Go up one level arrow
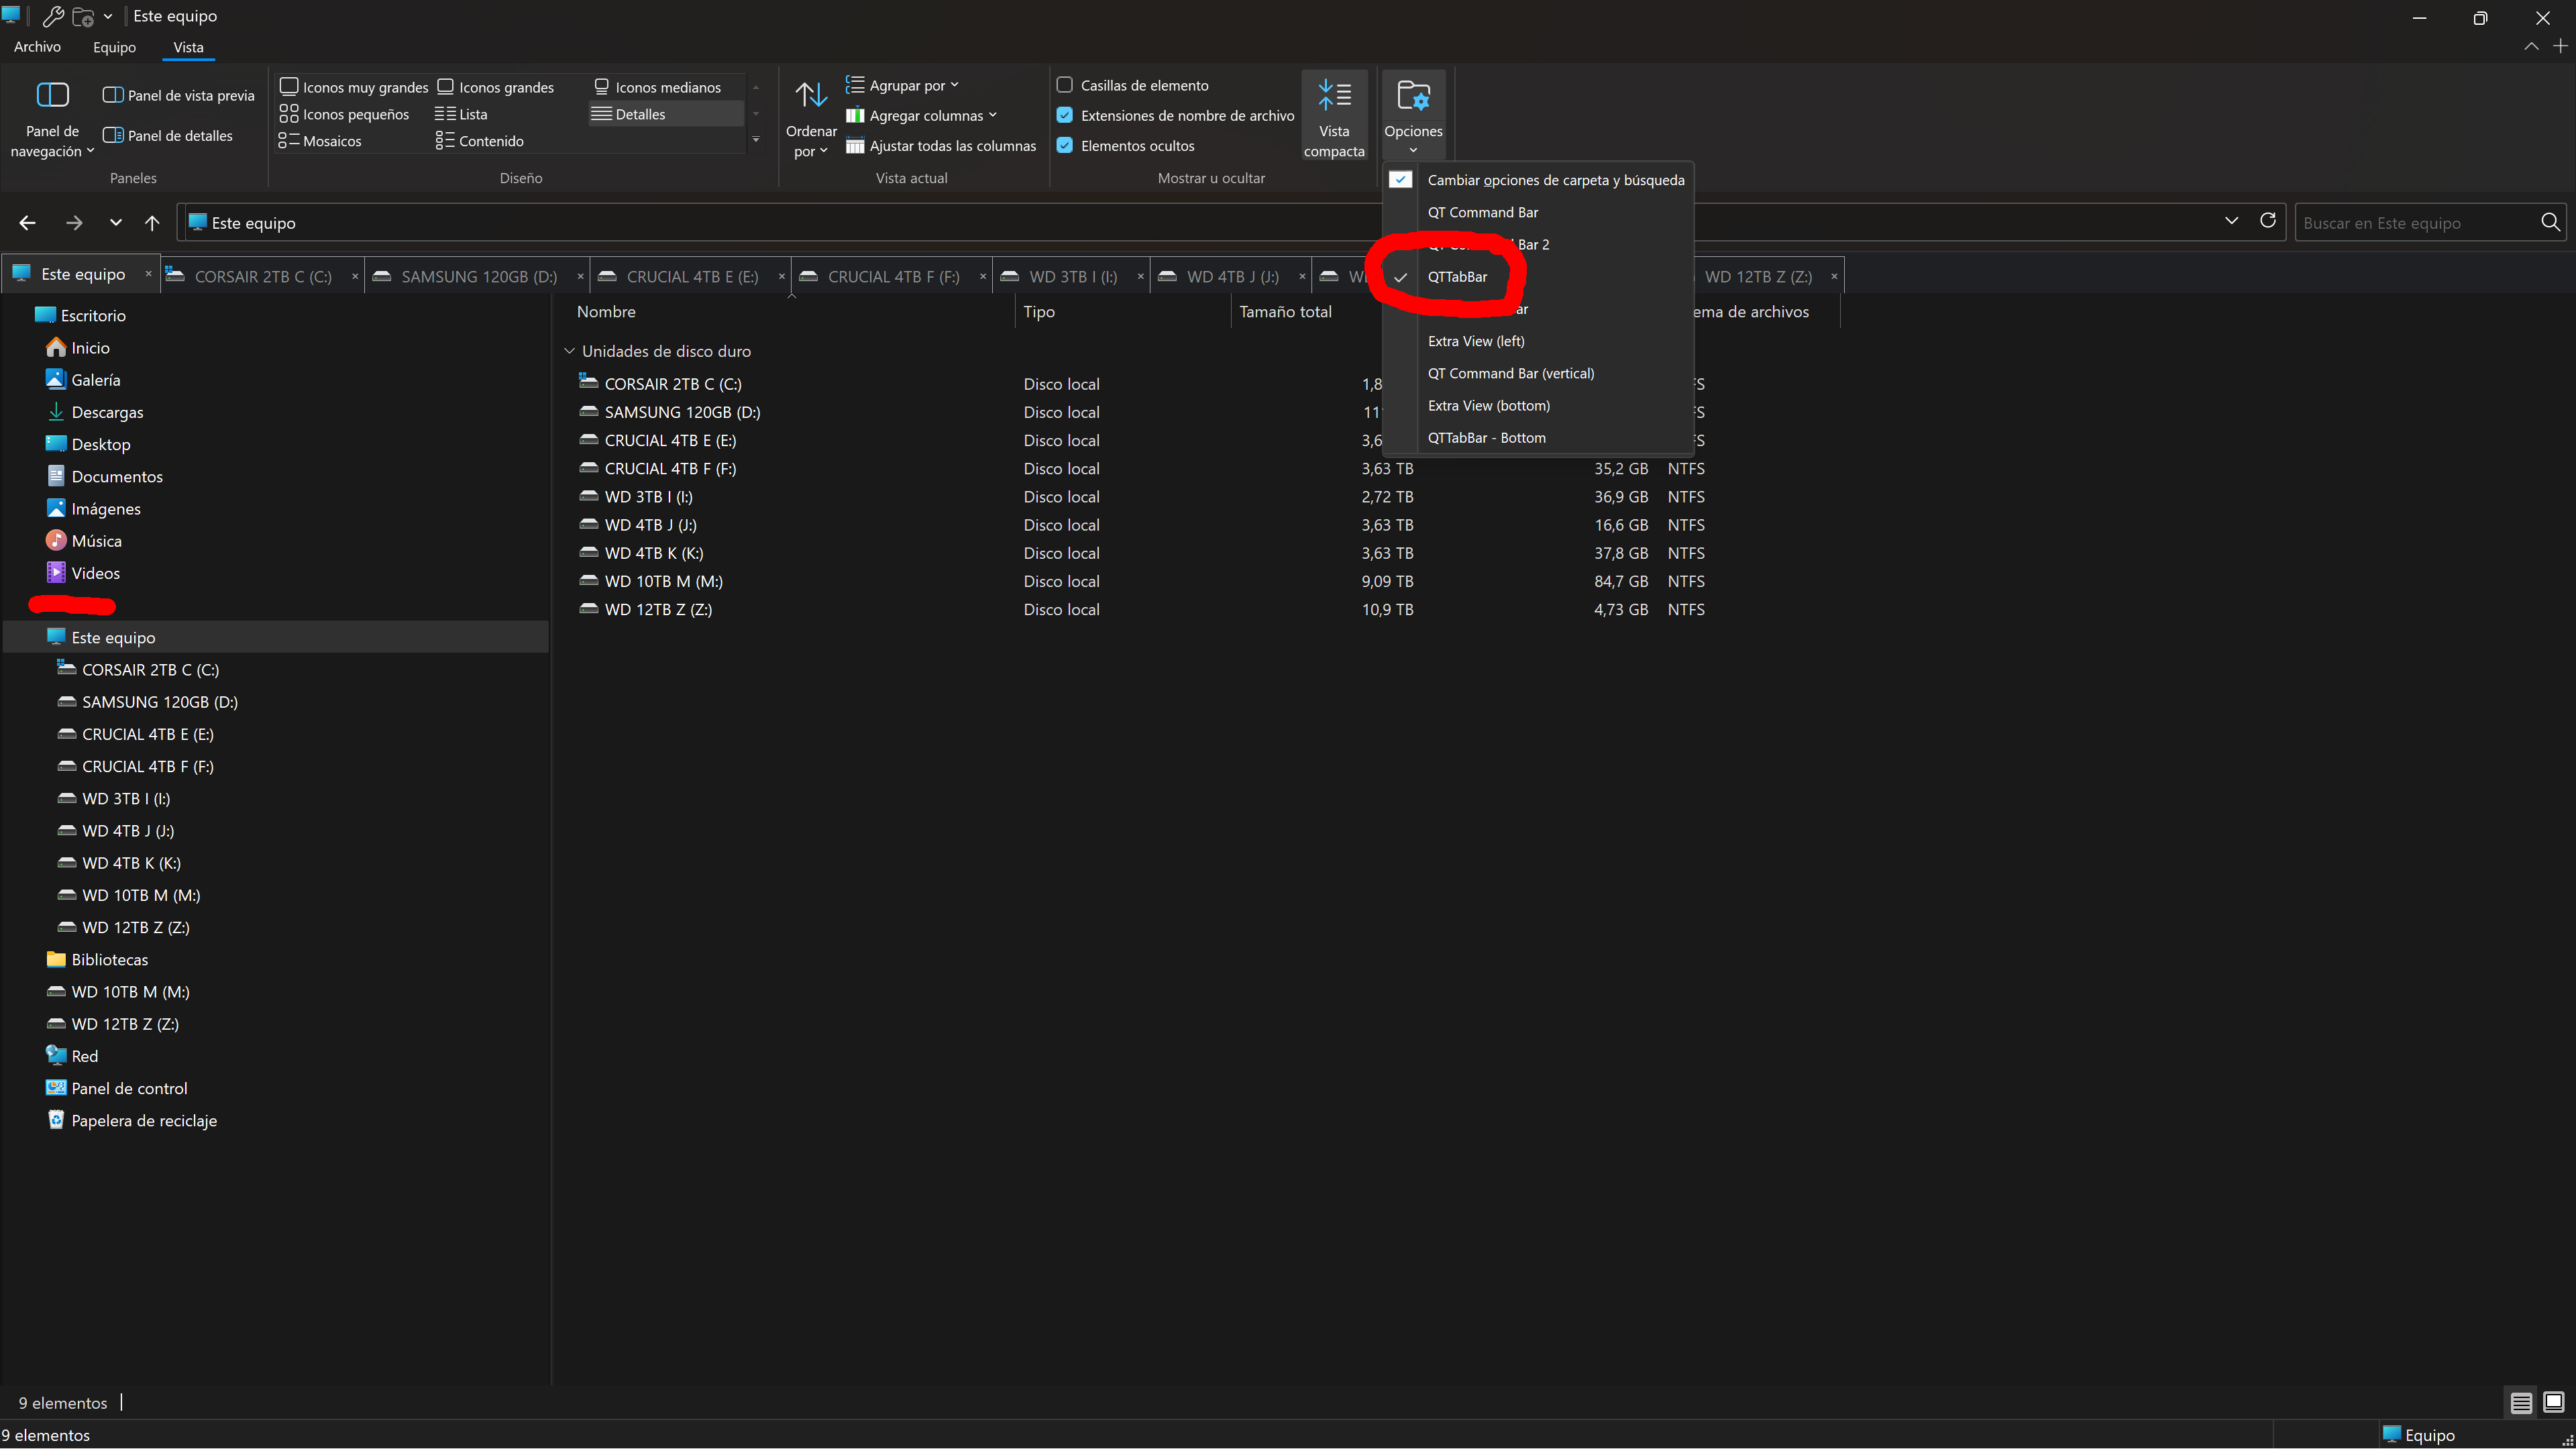Screen dimensions: 2576x1449 [x=152, y=223]
